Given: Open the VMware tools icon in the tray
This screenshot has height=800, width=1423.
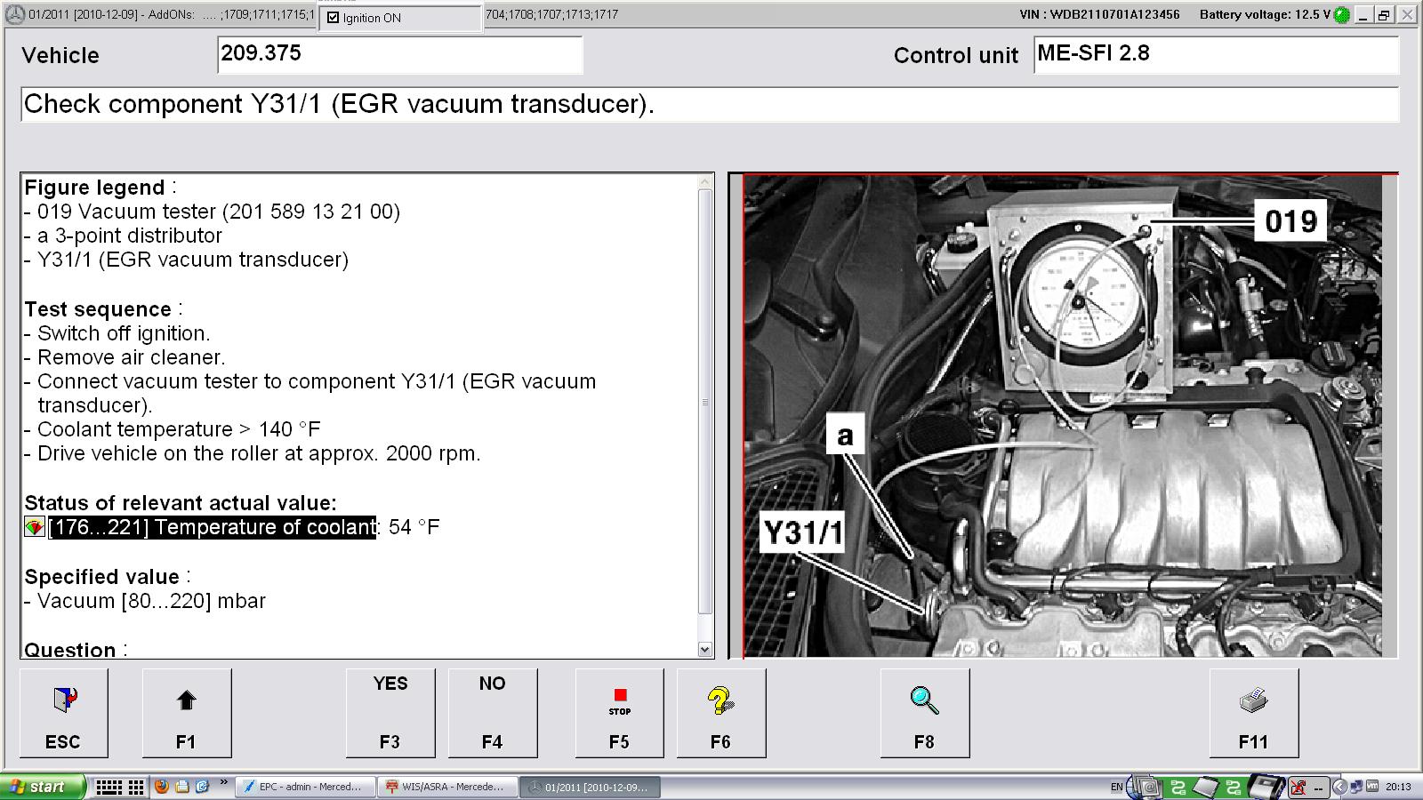Looking at the screenshot, I should coord(1371,787).
